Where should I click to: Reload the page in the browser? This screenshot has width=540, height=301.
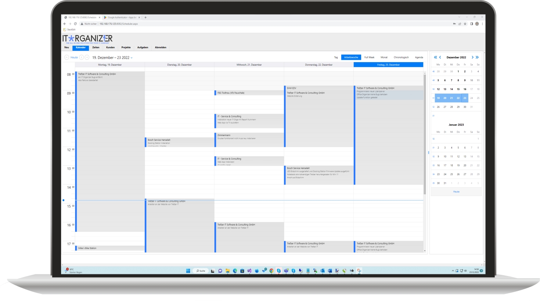75,24
